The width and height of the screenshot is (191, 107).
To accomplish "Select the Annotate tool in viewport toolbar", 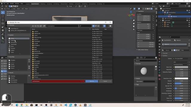I will [x=3, y=34].
